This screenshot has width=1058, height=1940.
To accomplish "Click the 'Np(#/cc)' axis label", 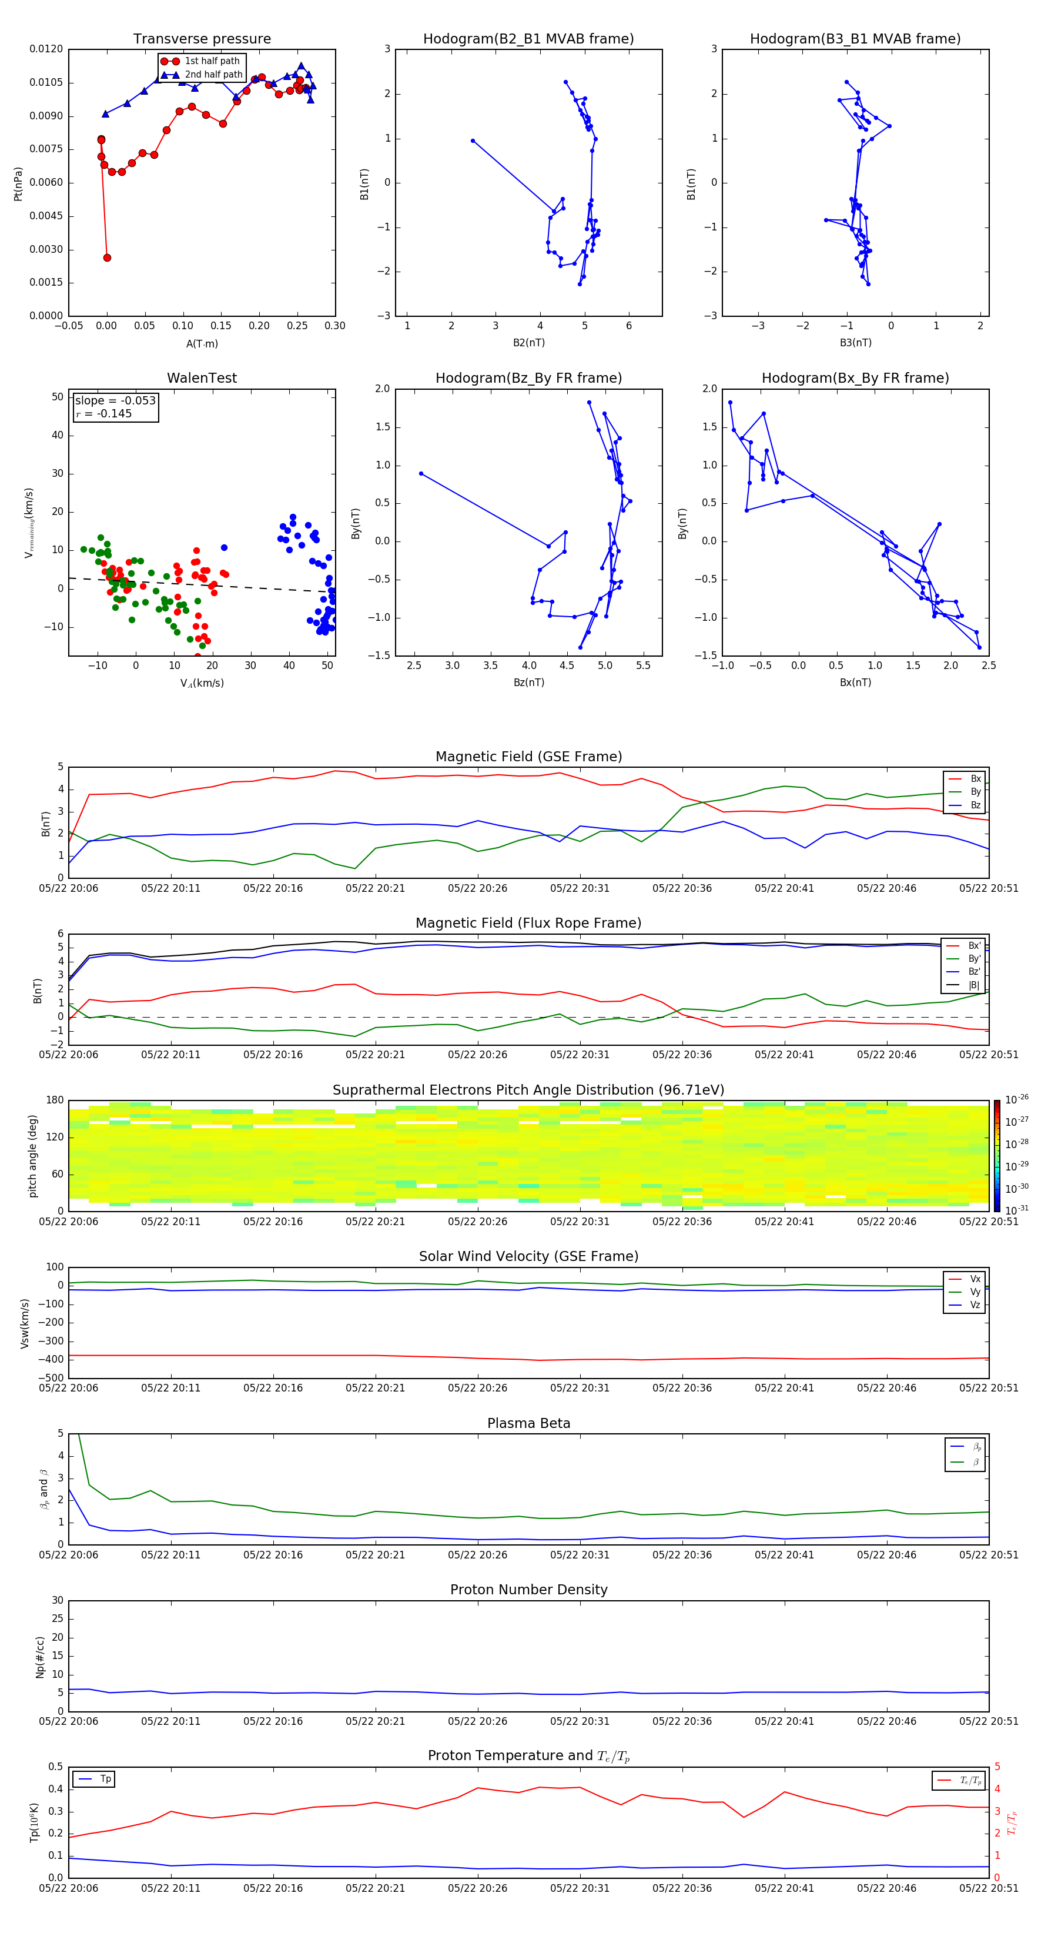I will tap(40, 1657).
